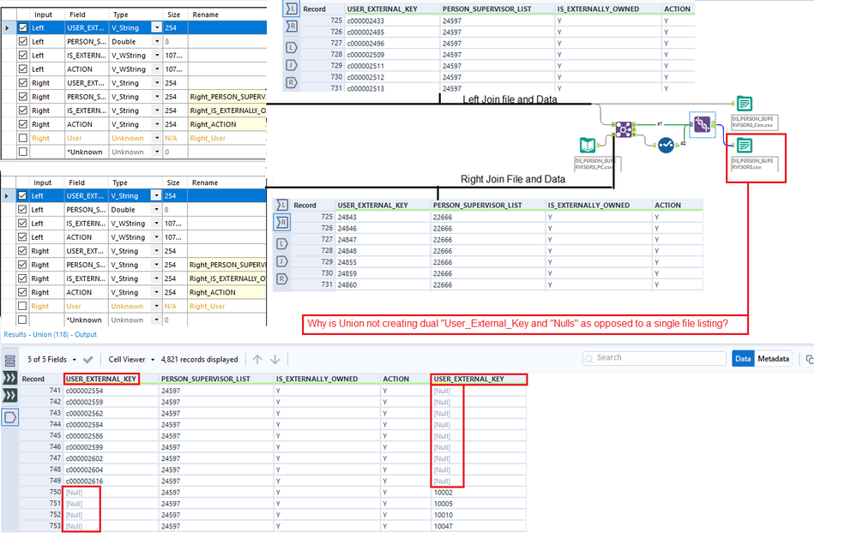Click the up arrow to previous record
This screenshot has width=857, height=544.
click(x=257, y=359)
